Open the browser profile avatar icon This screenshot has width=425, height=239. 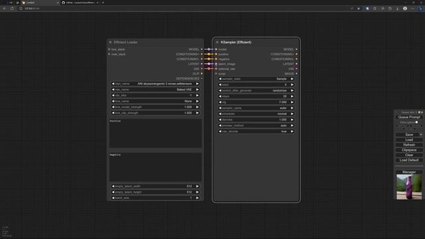click(405, 9)
